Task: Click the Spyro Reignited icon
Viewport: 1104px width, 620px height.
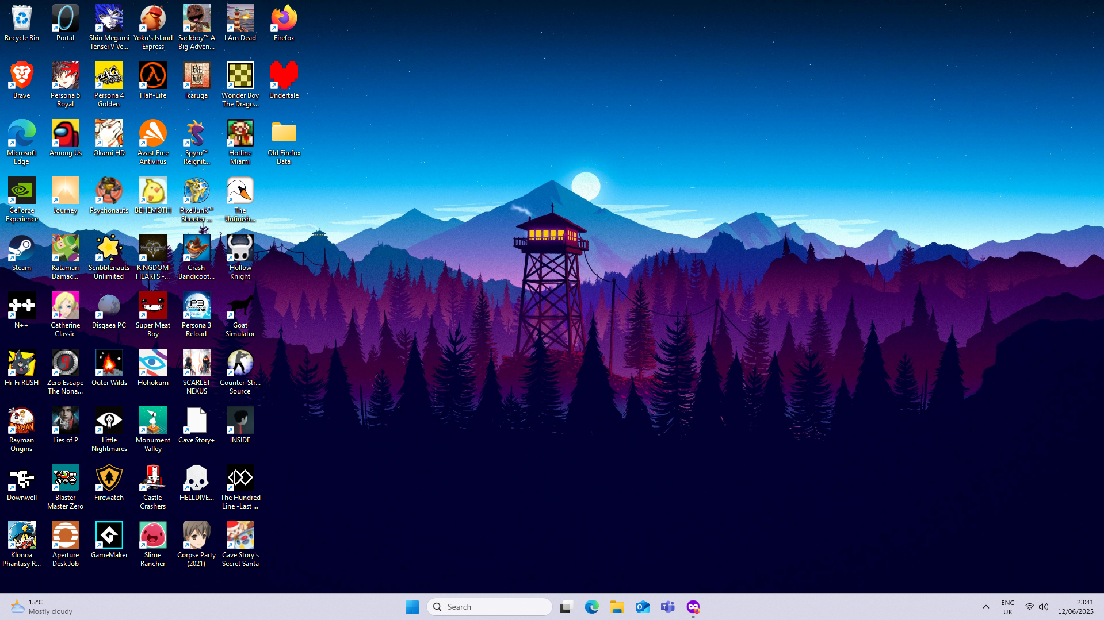Action: (x=197, y=133)
